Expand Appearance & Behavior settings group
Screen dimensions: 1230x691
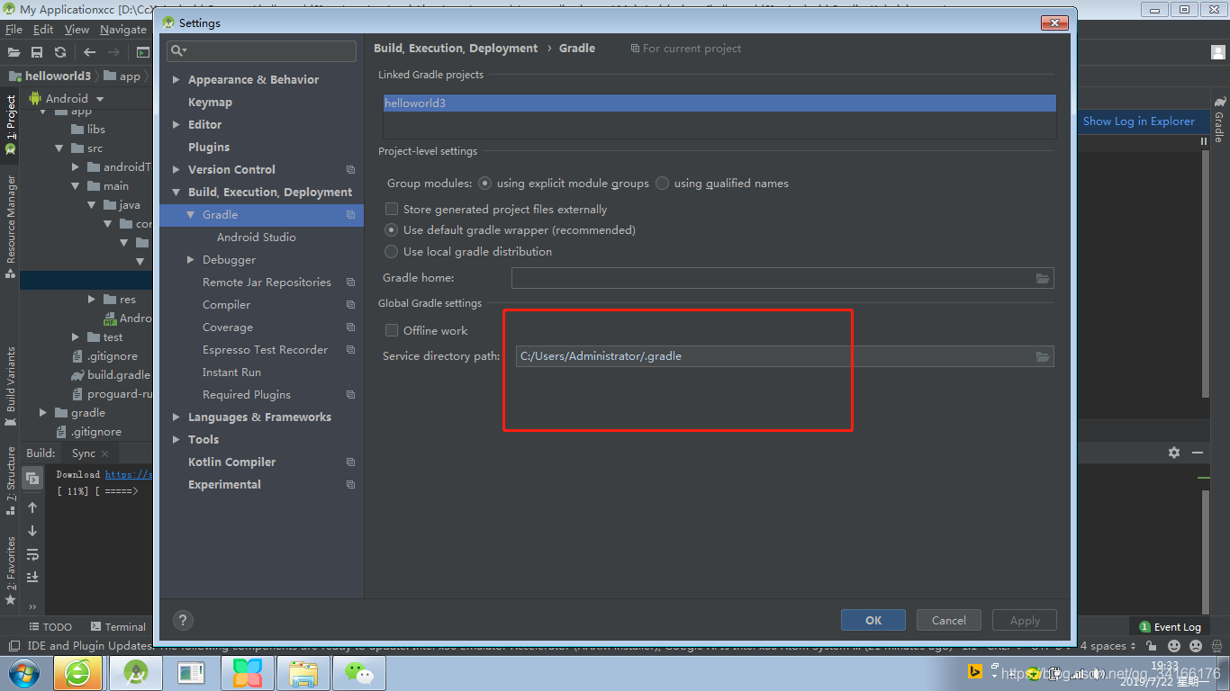pos(176,80)
